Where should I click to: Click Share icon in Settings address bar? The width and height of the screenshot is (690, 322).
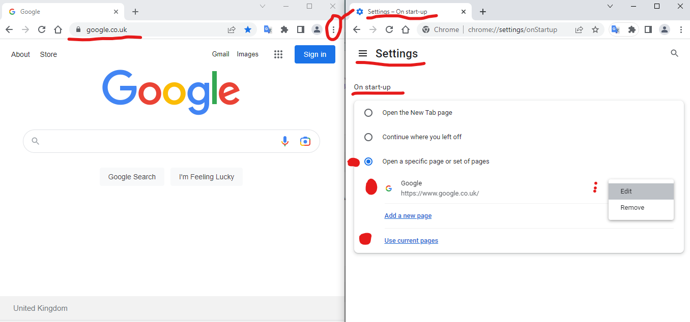tap(579, 29)
